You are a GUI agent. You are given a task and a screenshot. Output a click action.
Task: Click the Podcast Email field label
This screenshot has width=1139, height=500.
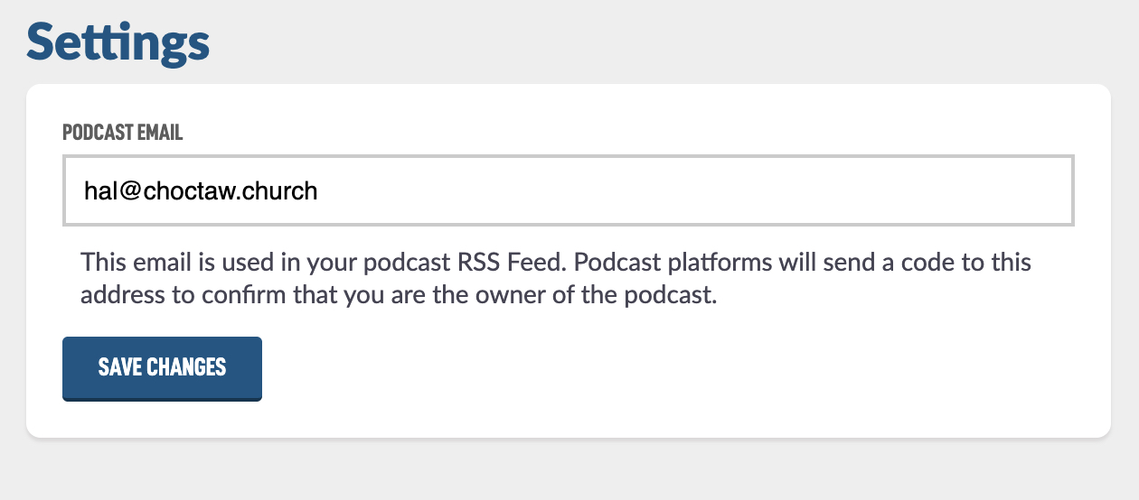[x=123, y=133]
